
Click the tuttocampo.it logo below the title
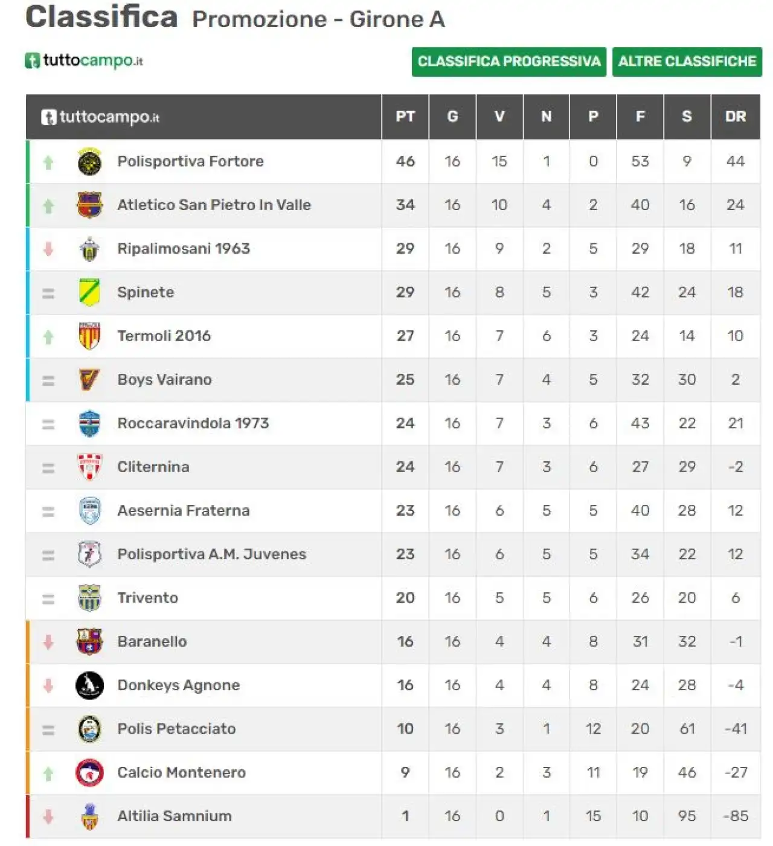tap(84, 60)
